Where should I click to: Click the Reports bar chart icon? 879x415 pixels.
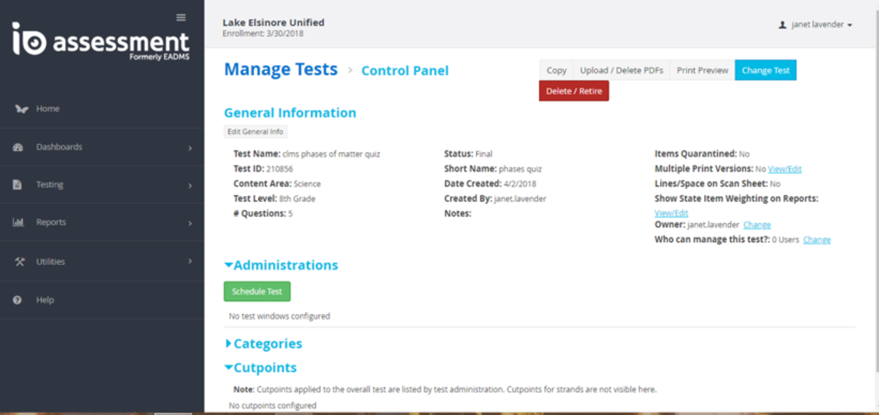click(x=18, y=222)
